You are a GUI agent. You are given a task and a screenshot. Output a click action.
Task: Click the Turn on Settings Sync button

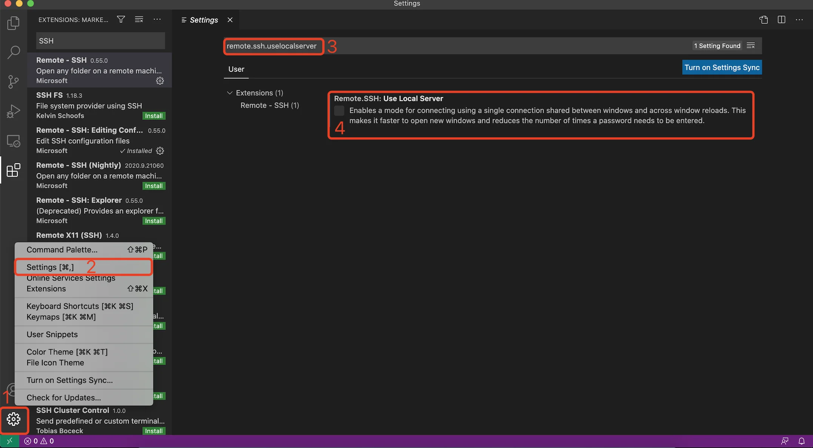(x=721, y=67)
